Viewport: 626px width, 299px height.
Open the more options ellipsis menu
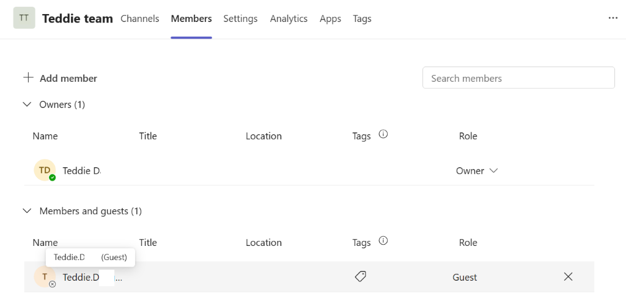pos(613,18)
